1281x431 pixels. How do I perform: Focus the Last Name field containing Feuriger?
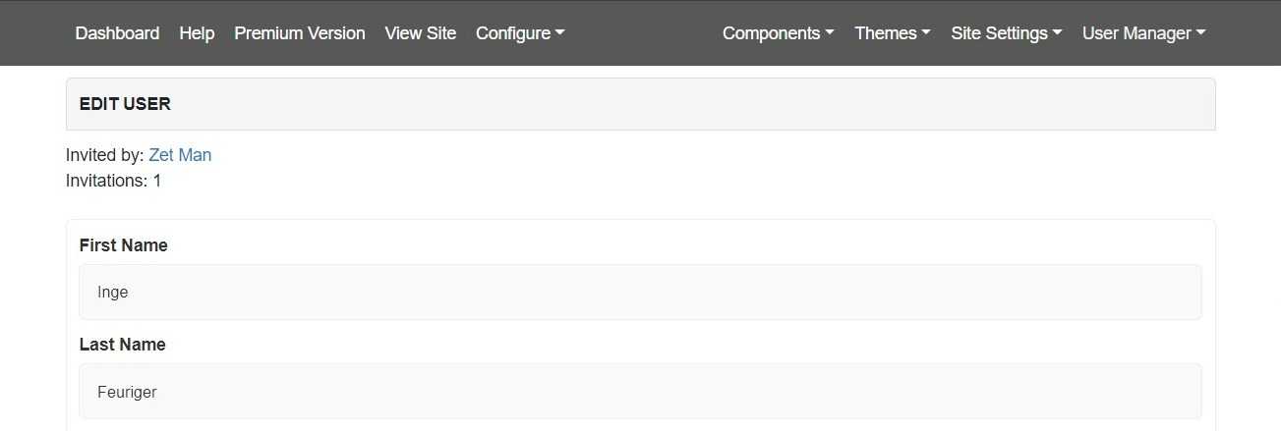click(640, 392)
